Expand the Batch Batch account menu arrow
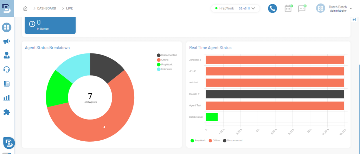The height and width of the screenshot is (154, 360). [351, 8]
